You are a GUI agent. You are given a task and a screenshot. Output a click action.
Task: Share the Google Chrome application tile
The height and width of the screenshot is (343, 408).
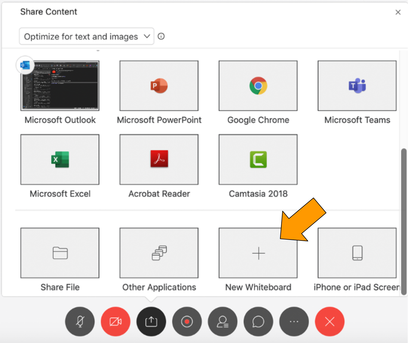tap(258, 86)
